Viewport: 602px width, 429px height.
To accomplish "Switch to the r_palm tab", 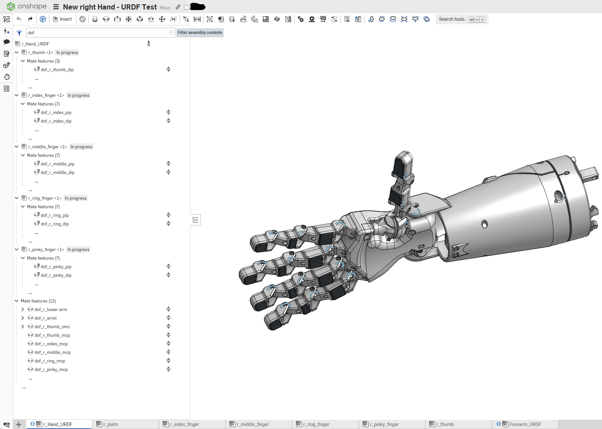I will click(x=125, y=424).
